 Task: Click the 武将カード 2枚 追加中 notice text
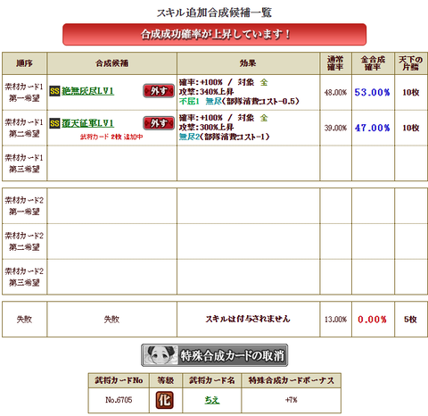tap(111, 137)
